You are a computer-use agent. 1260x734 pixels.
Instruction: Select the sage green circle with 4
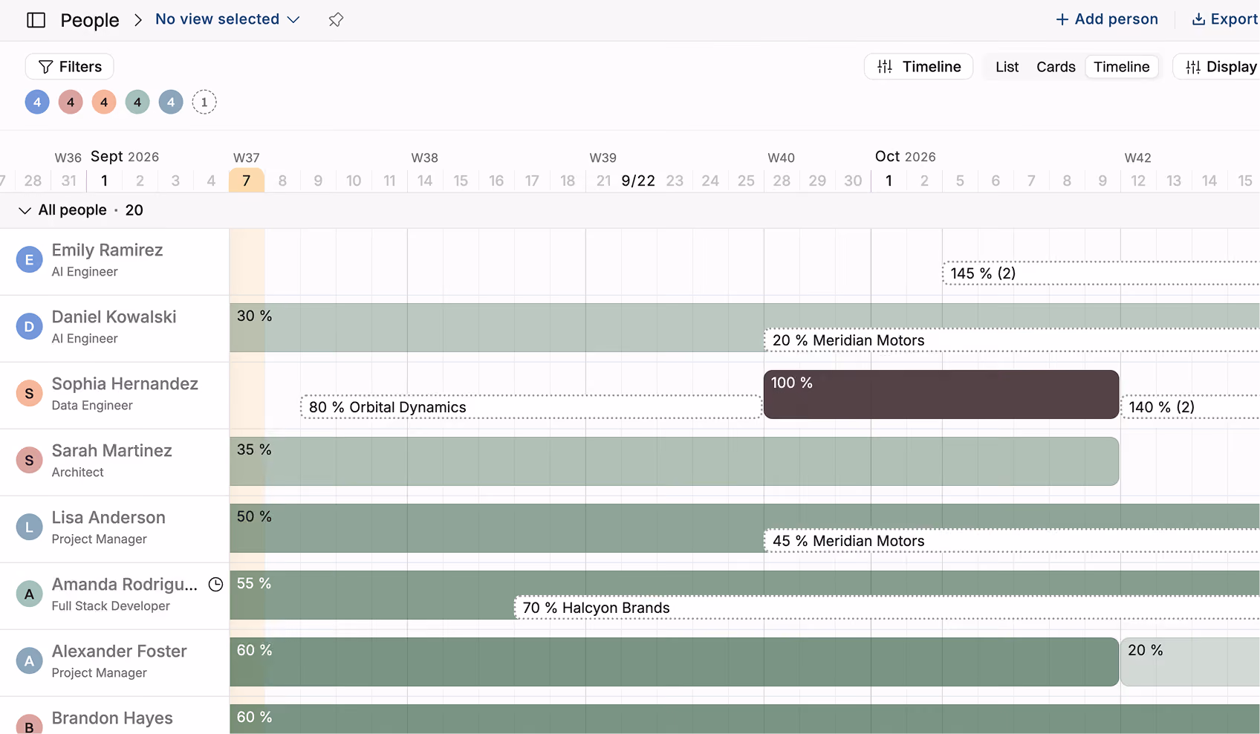point(137,102)
